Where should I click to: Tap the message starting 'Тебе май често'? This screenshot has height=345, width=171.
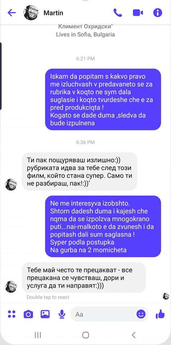point(84,277)
